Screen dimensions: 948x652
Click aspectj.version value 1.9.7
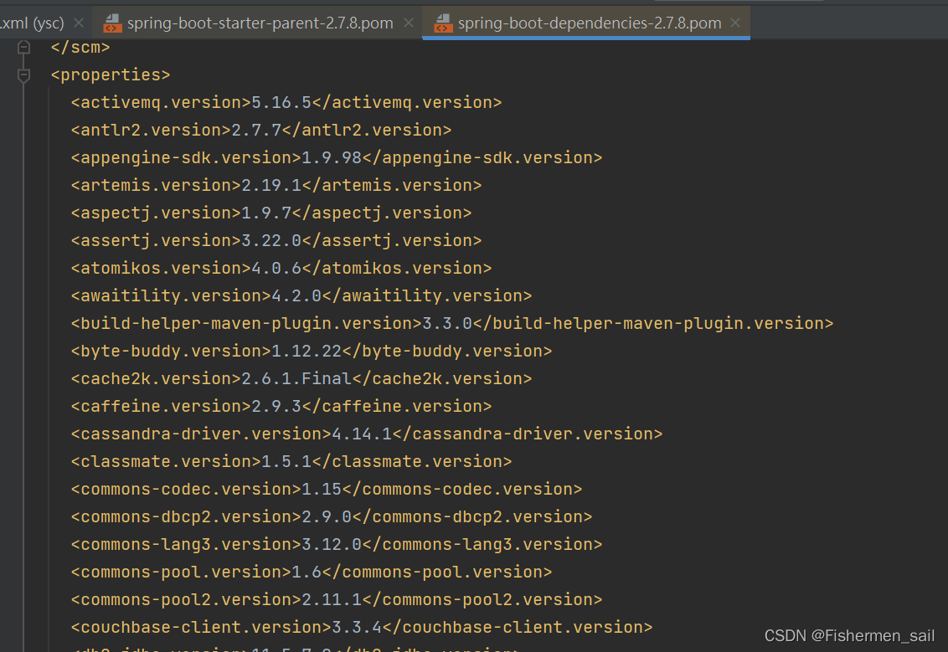click(266, 213)
